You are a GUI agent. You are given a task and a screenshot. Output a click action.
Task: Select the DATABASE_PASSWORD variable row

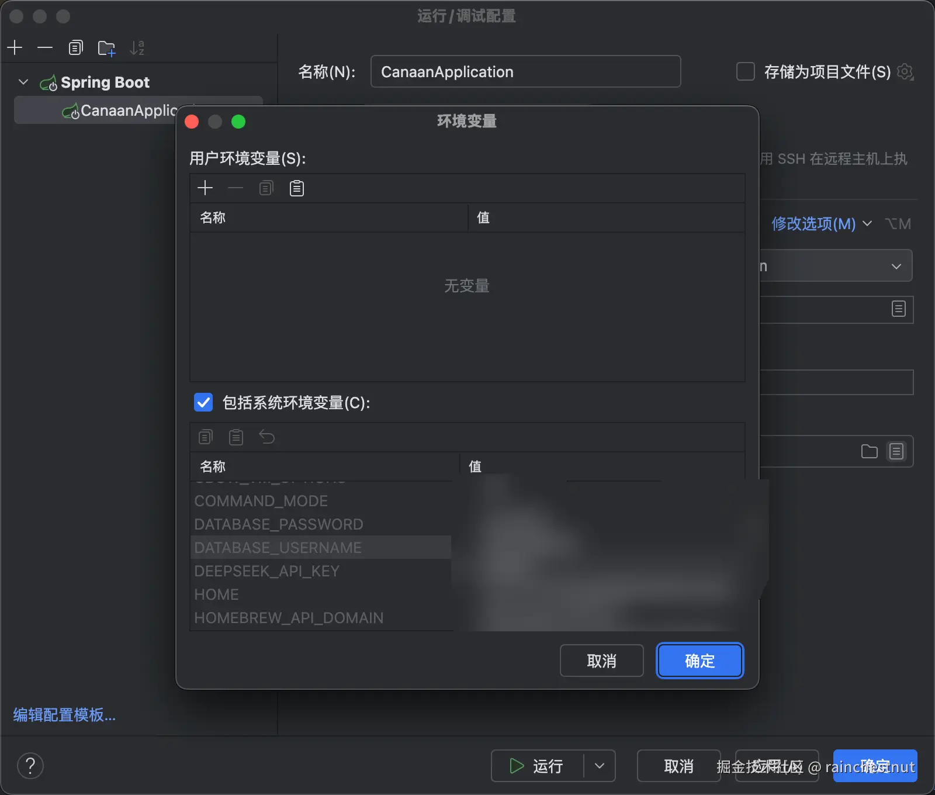coord(321,524)
